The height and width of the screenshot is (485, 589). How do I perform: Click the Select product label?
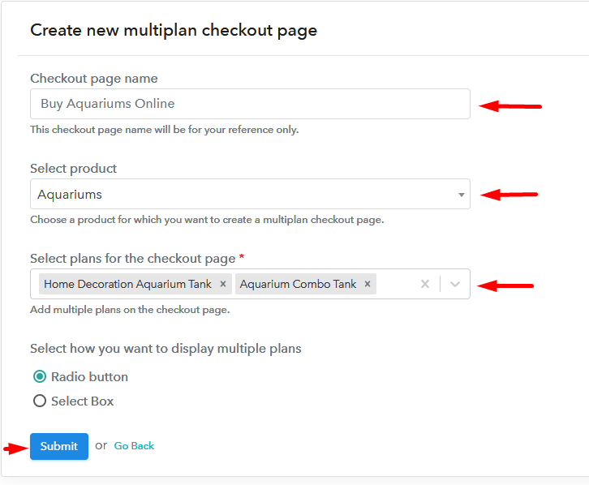pos(74,169)
